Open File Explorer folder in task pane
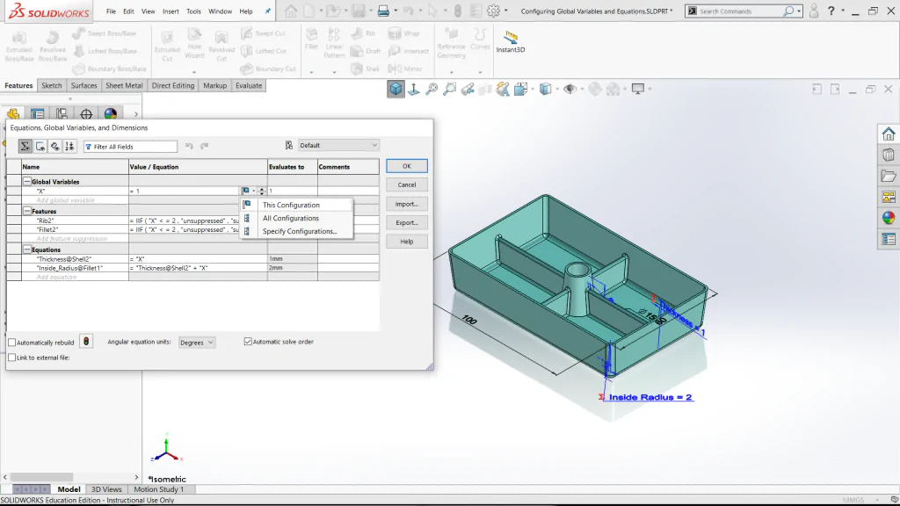The image size is (900, 506). [889, 176]
